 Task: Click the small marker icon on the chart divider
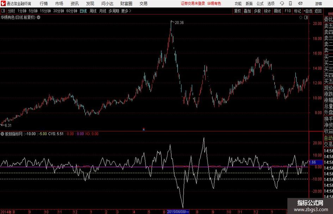(x=144, y=129)
